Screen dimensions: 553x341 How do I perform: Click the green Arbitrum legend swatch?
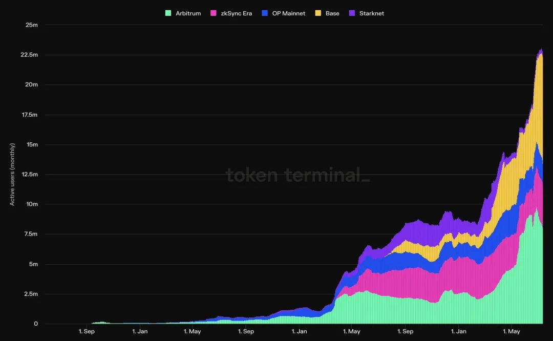point(168,13)
